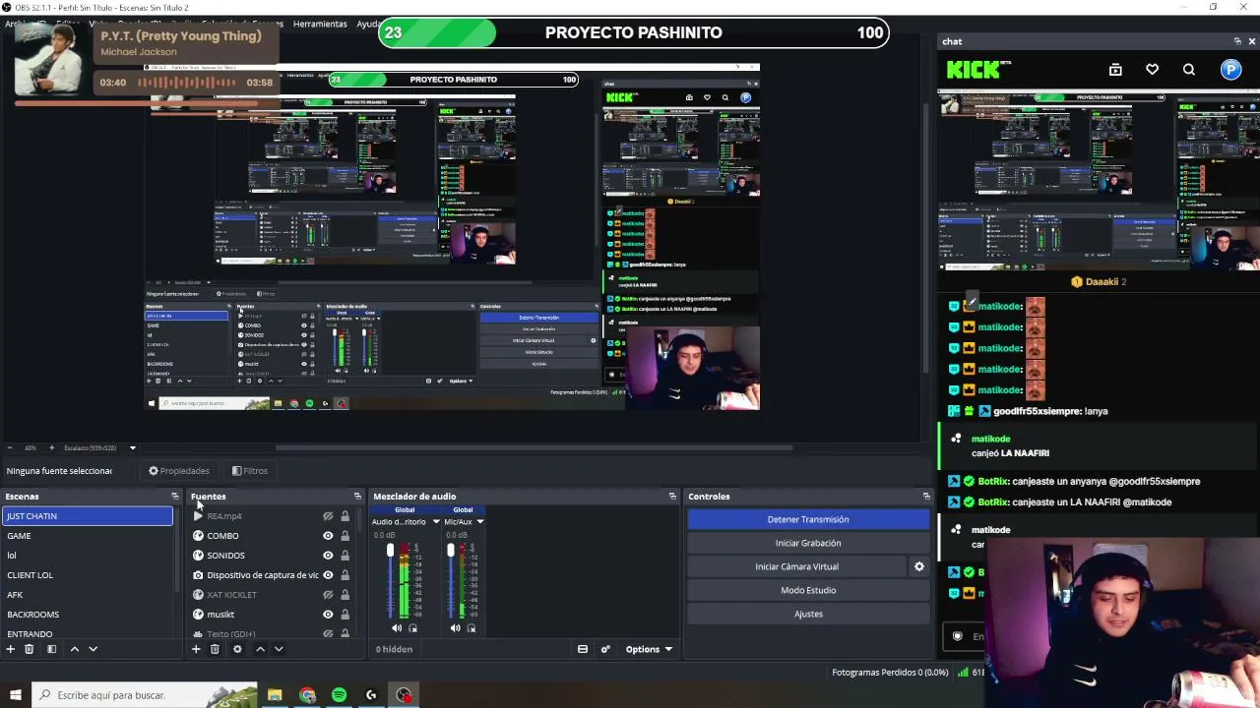
Task: Open the Kick calendar icon
Action: coord(1115,70)
